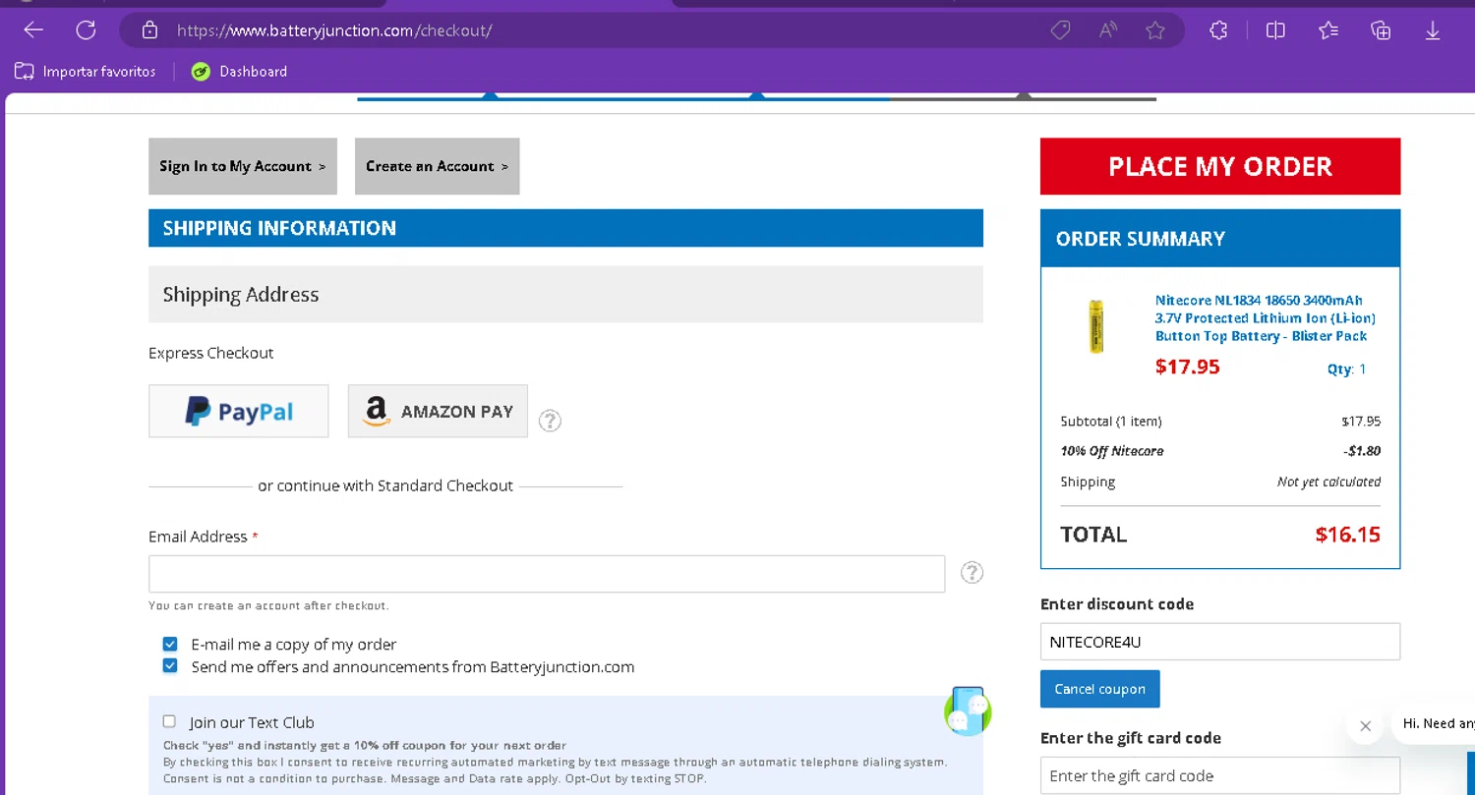1475x795 pixels.
Task: Open split screen view
Action: click(x=1275, y=30)
